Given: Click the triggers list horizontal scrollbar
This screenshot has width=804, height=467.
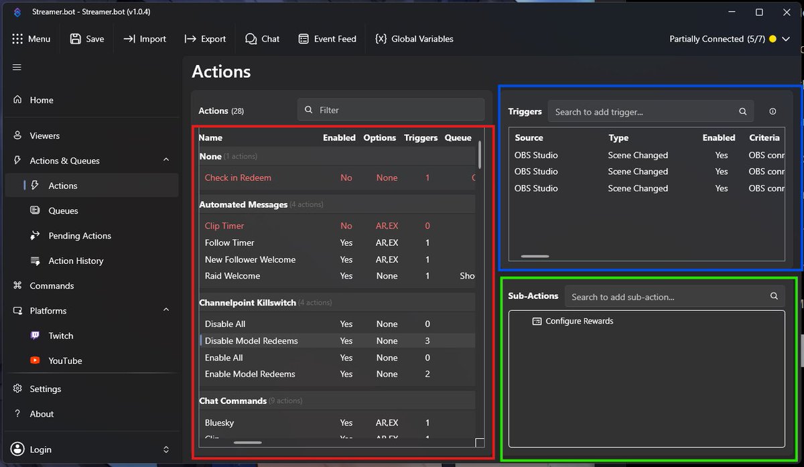Looking at the screenshot, I should (x=535, y=256).
